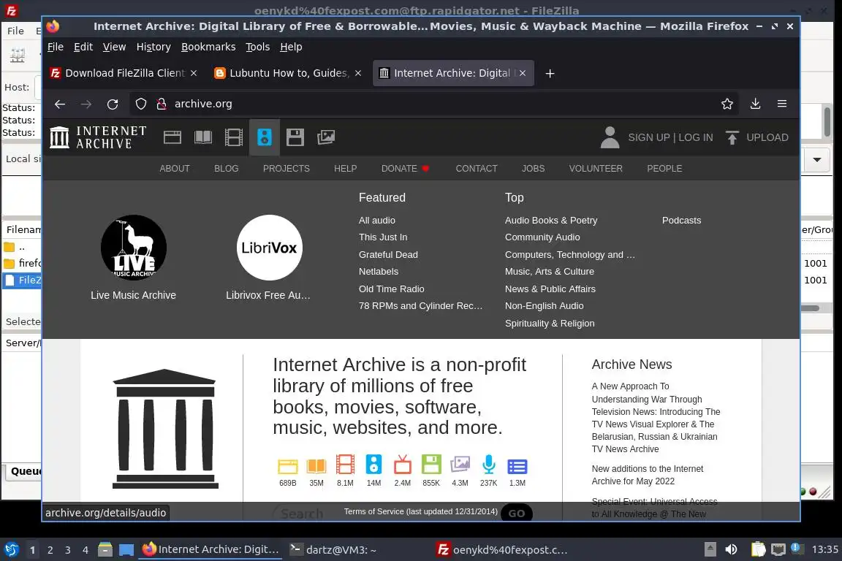Viewport: 842px width, 561px height.
Task: Open the Firefox History menu
Action: (x=153, y=47)
